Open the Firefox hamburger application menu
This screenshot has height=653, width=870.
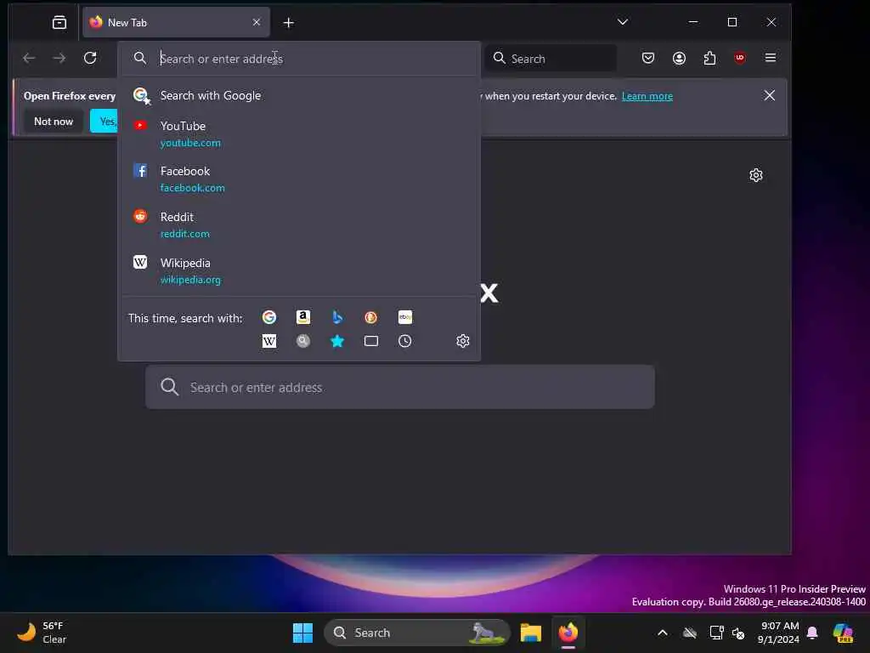[770, 58]
